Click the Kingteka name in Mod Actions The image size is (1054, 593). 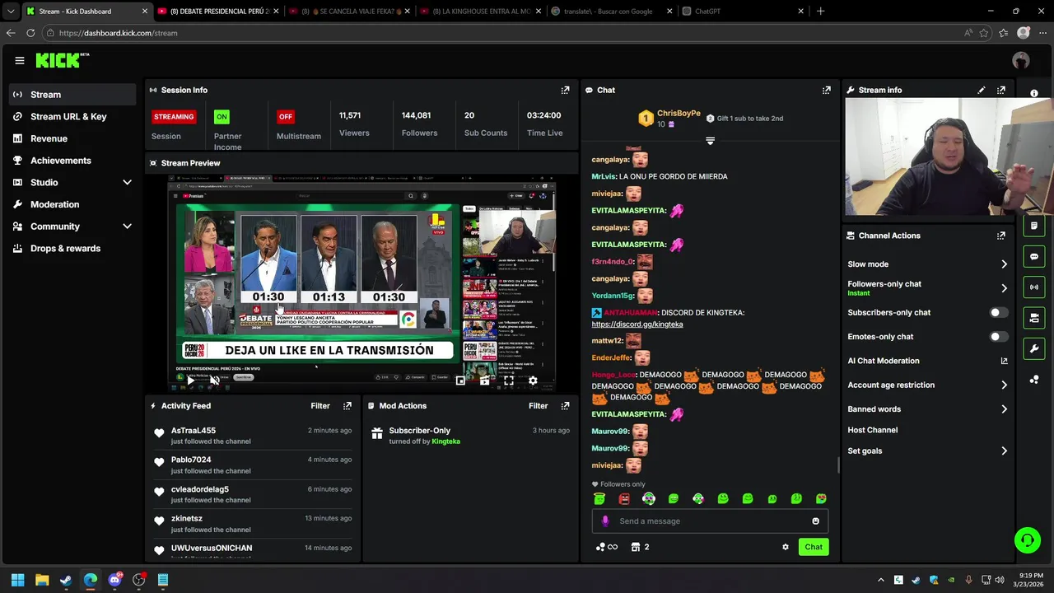point(445,441)
